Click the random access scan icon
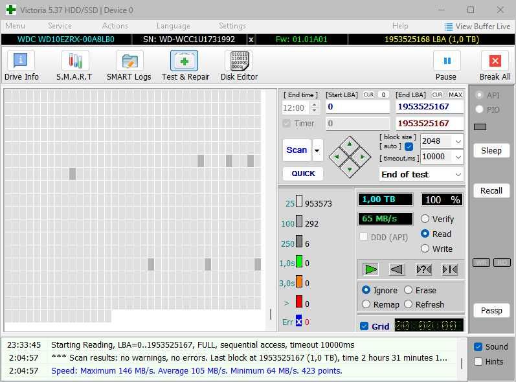Screen dimensions: 516x382 423,269
